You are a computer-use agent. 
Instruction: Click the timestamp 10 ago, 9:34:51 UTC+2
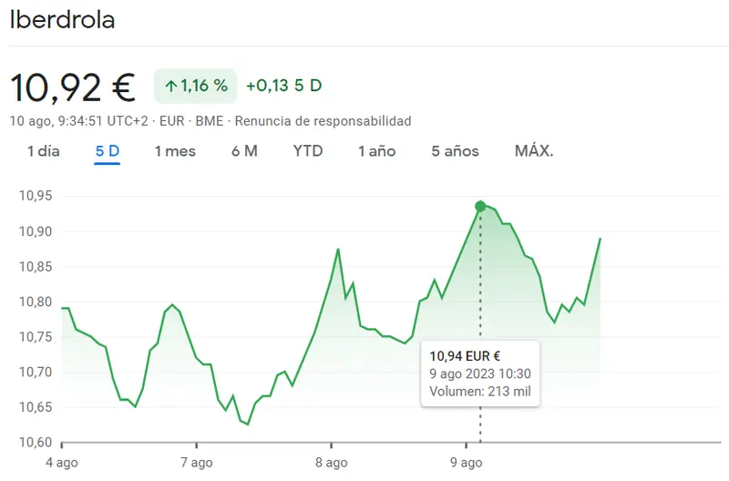79,121
